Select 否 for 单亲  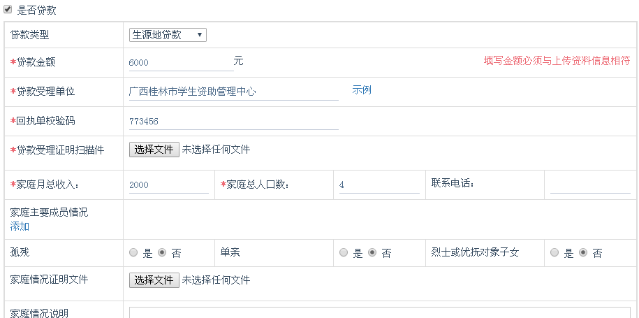pyautogui.click(x=372, y=253)
